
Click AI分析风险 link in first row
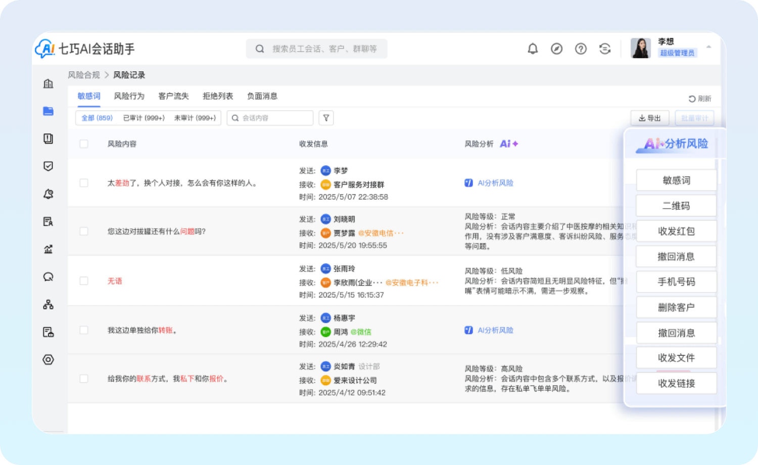[495, 183]
